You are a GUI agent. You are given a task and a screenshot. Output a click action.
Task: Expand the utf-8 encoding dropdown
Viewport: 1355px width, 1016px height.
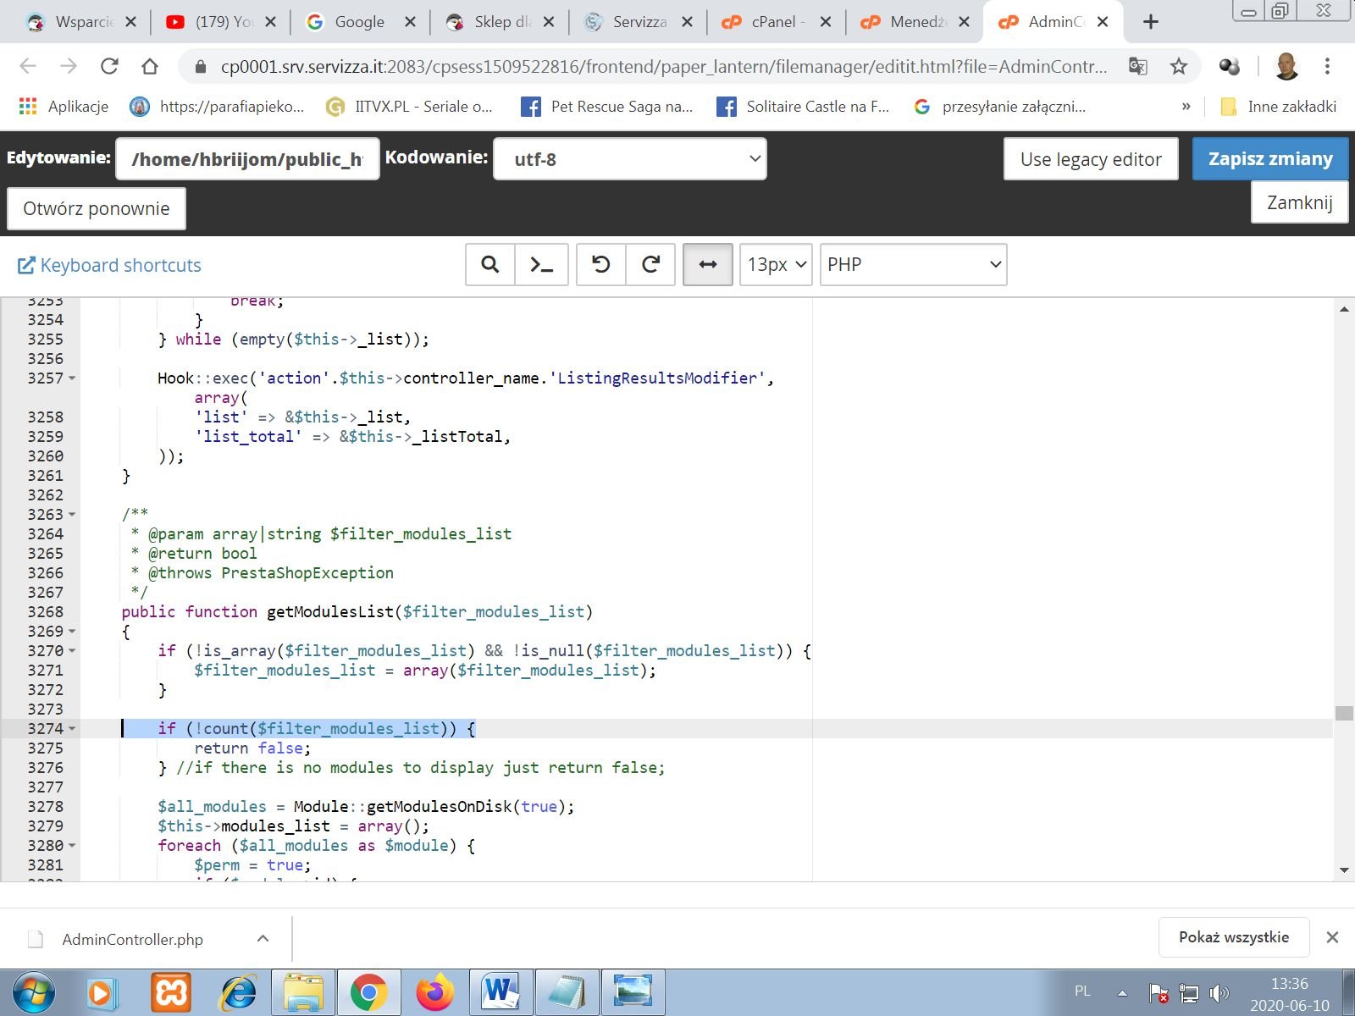pos(630,159)
